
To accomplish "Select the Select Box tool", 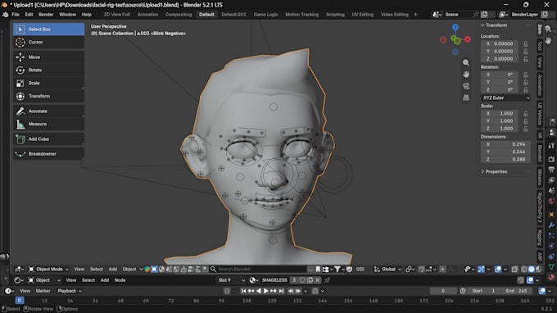I will [48, 29].
